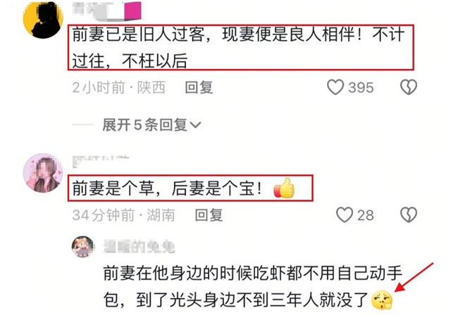The width and height of the screenshot is (451, 315).
Task: Reply to the 陕西 comment via 回复
Action: pyautogui.click(x=199, y=87)
